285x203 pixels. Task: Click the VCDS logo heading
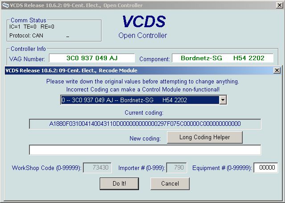[144, 21]
